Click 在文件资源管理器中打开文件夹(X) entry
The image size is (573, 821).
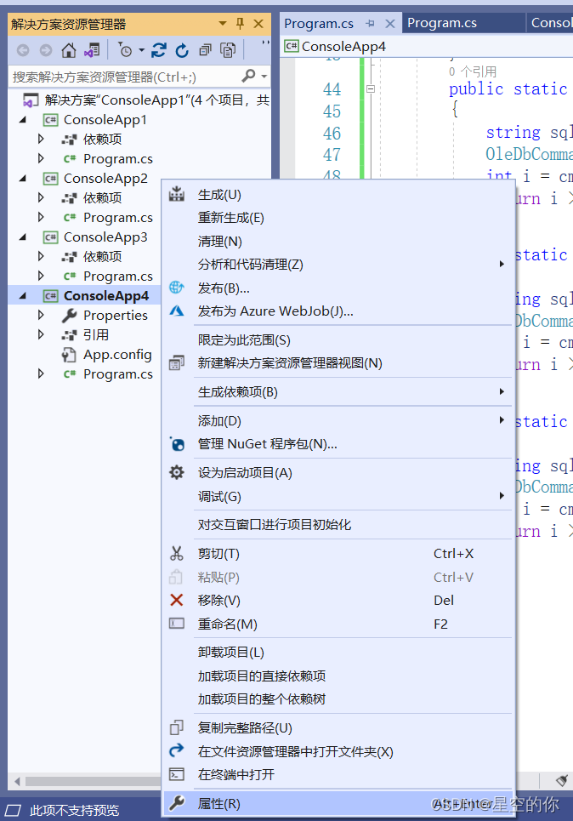pyautogui.click(x=338, y=751)
